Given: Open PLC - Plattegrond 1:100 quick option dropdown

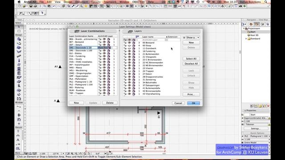Looking at the screenshot, I should pyautogui.click(x=256, y=136).
